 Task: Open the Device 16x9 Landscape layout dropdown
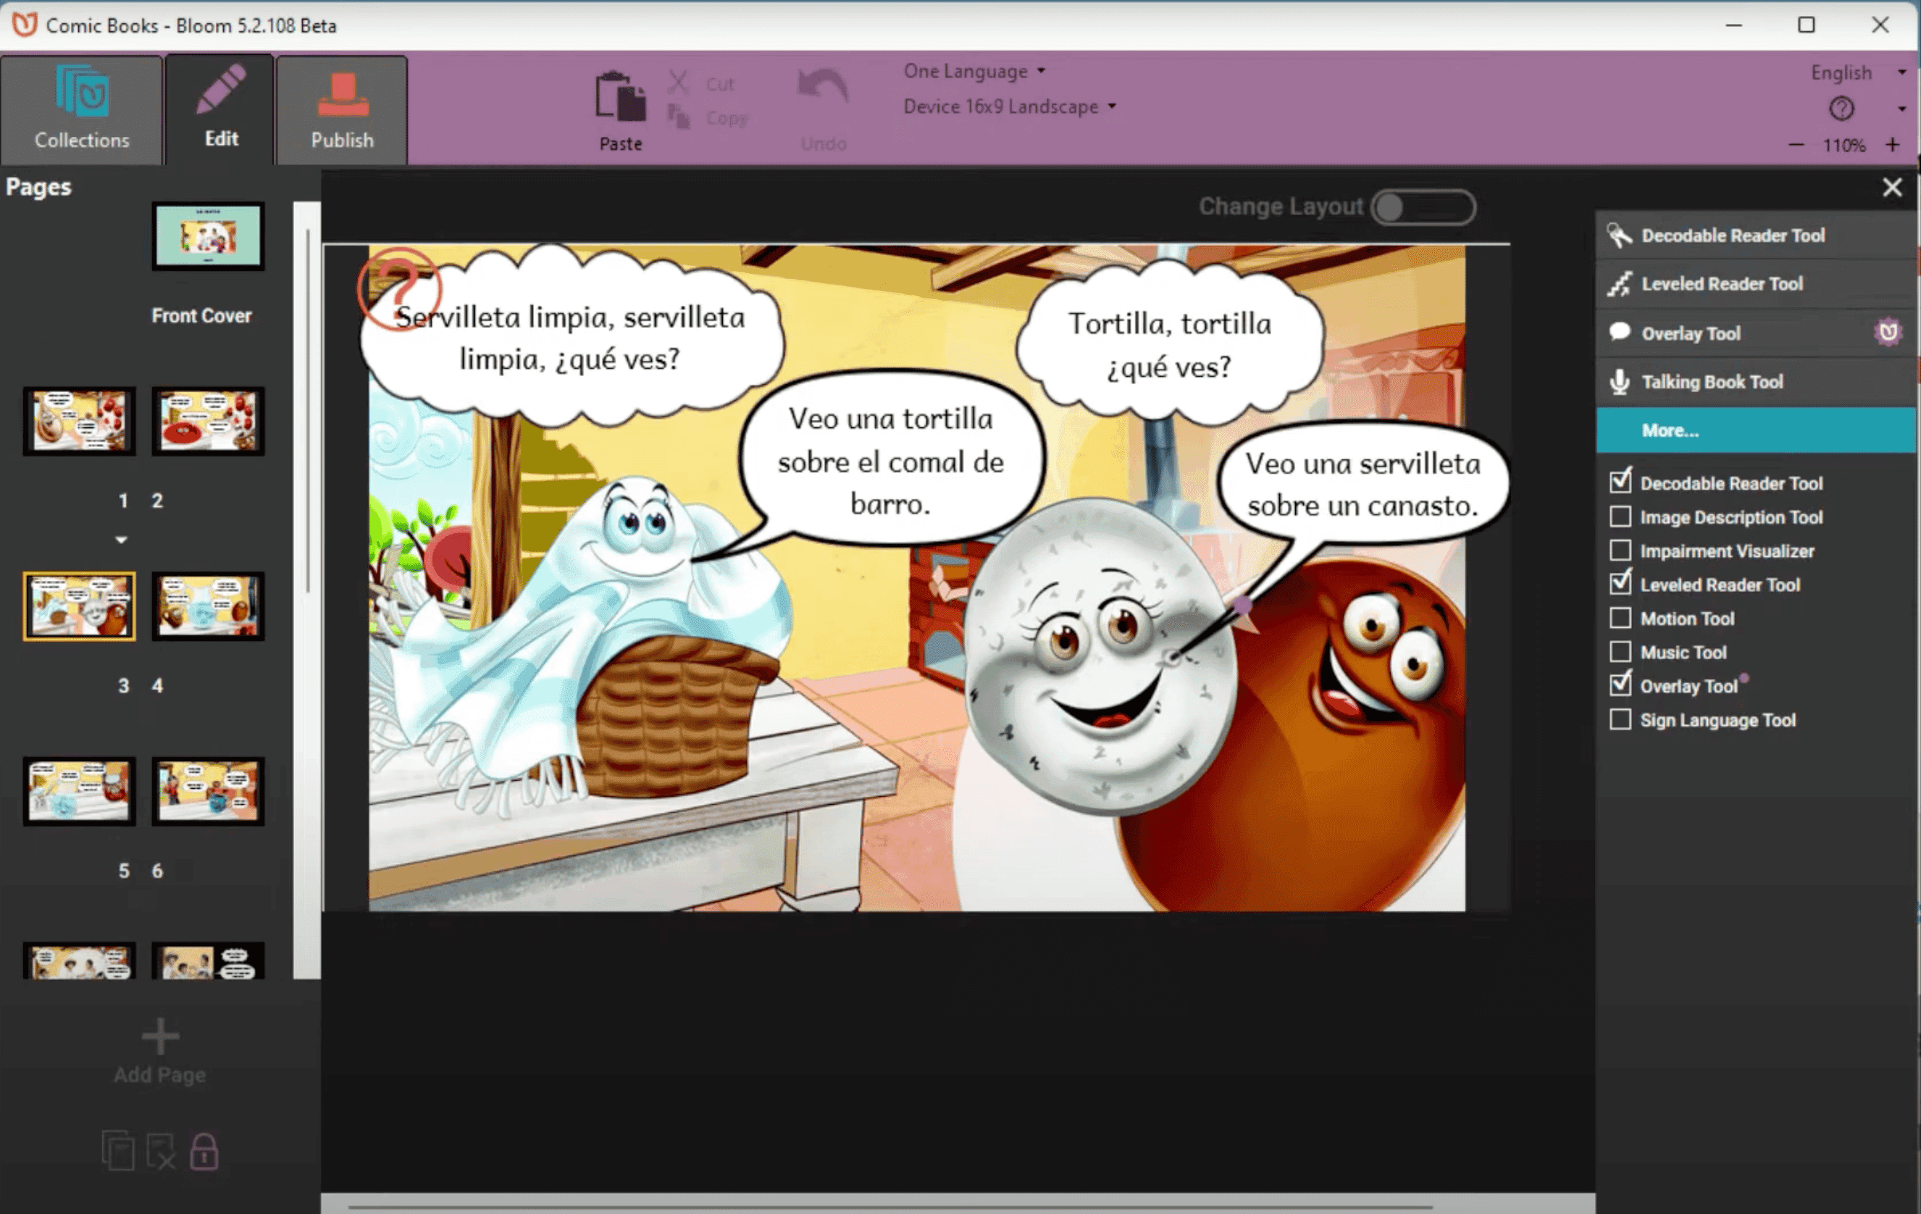click(1009, 106)
